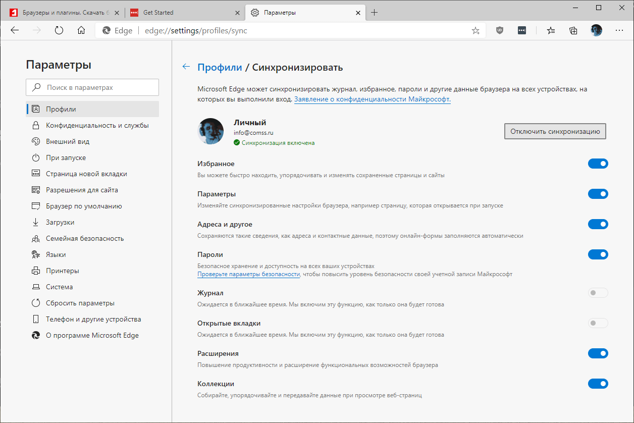Click the profile avatar in the toolbar

click(x=596, y=30)
